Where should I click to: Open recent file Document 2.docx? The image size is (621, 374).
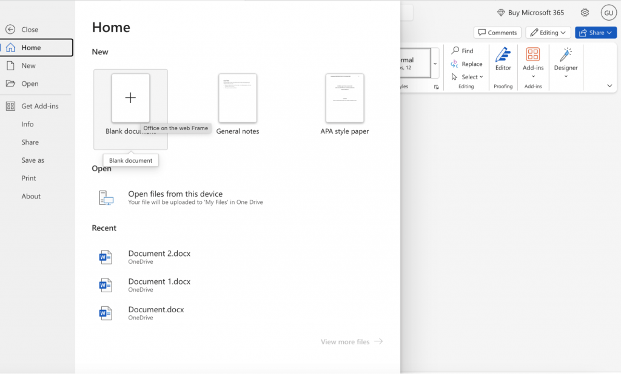[x=159, y=254]
